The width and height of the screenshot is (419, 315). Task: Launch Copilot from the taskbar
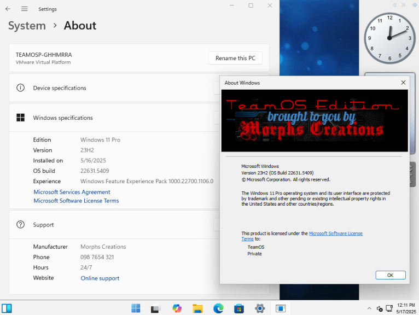(177, 308)
